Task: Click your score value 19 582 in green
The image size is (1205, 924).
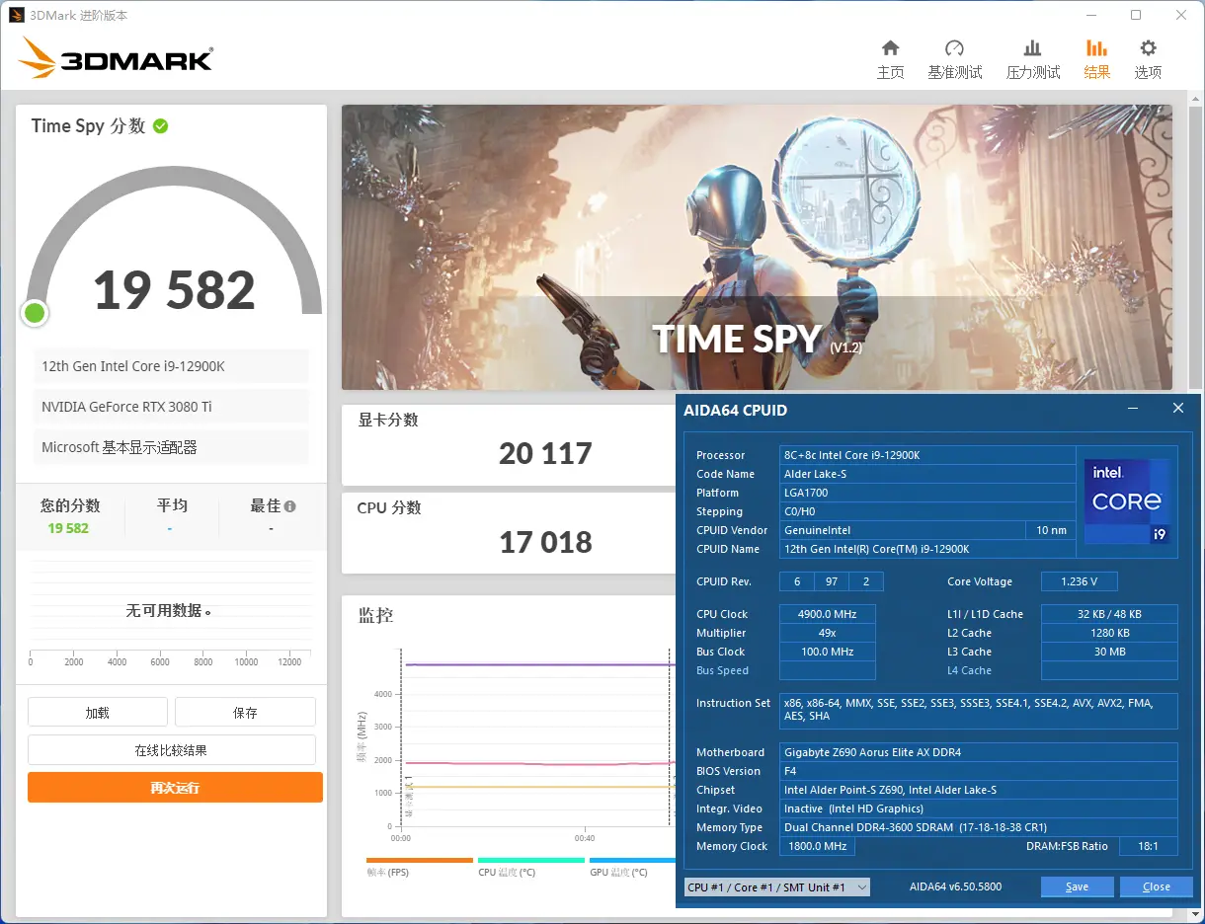Action: [x=68, y=528]
